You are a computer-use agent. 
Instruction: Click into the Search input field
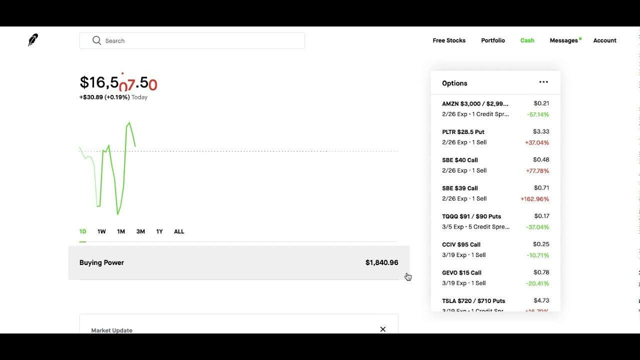coord(192,40)
